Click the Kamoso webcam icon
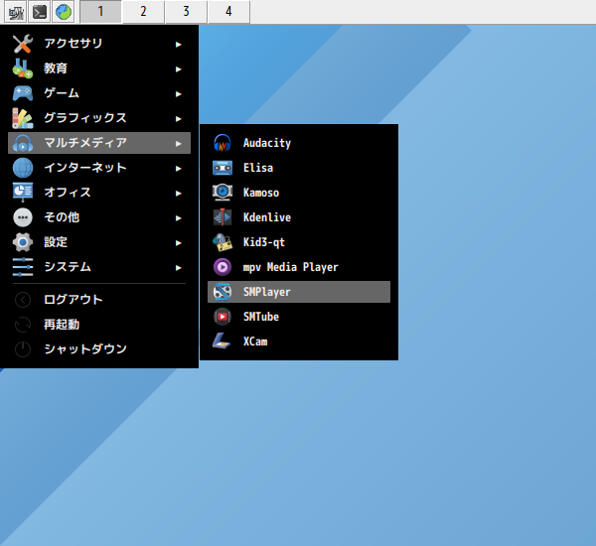596x546 pixels. click(223, 193)
